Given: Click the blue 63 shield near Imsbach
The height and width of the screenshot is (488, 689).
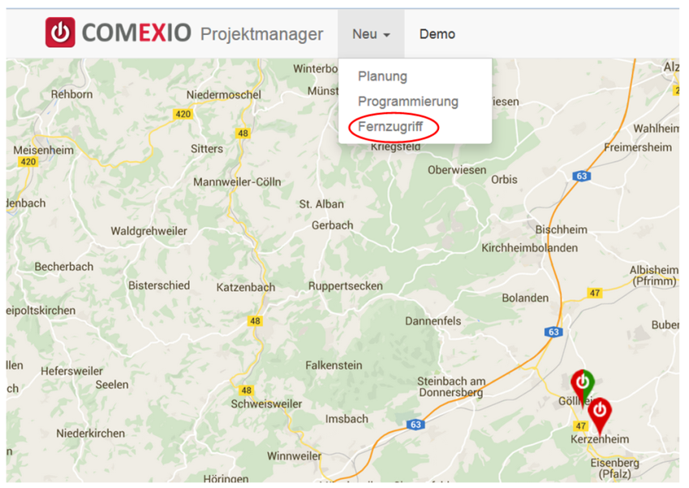Looking at the screenshot, I should pos(416,425).
